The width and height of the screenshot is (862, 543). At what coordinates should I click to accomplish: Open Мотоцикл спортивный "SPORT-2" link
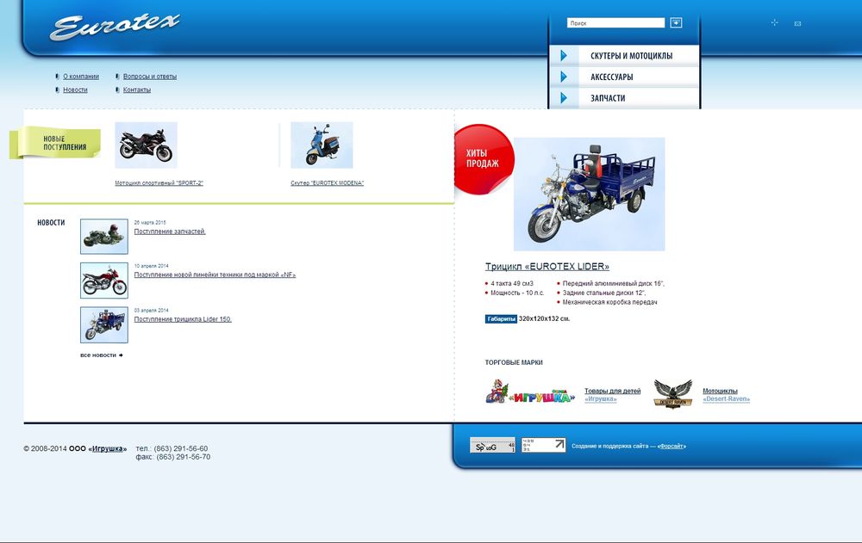point(159,182)
